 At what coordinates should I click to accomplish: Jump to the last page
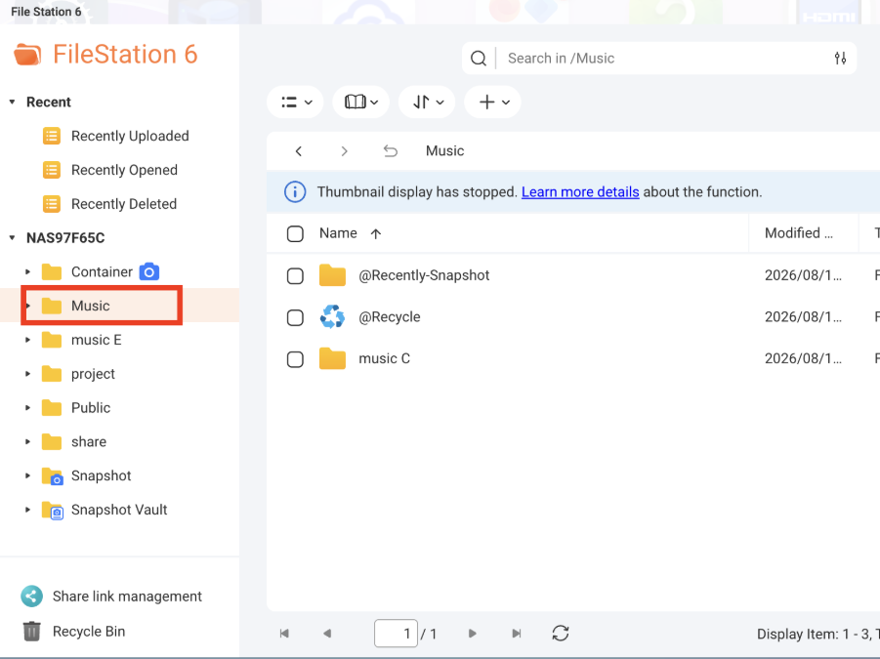point(517,634)
